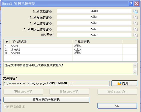Image resolution: width=141 pixels, height=112 pixels.
Task: Copy the Excel 文档密码 value 15268
Action: [x=135, y=11]
